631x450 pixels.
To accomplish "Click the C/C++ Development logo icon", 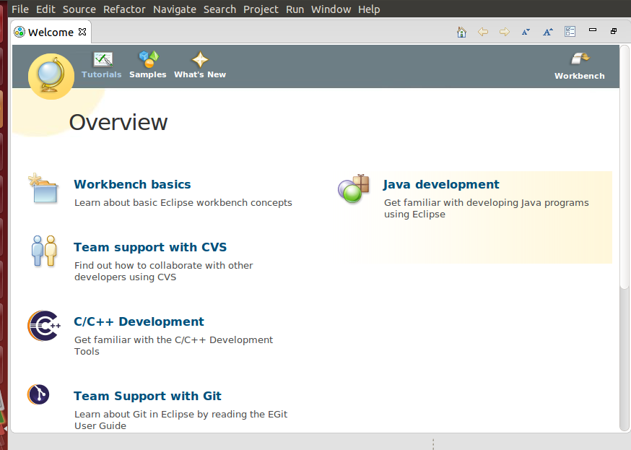I will point(44,326).
